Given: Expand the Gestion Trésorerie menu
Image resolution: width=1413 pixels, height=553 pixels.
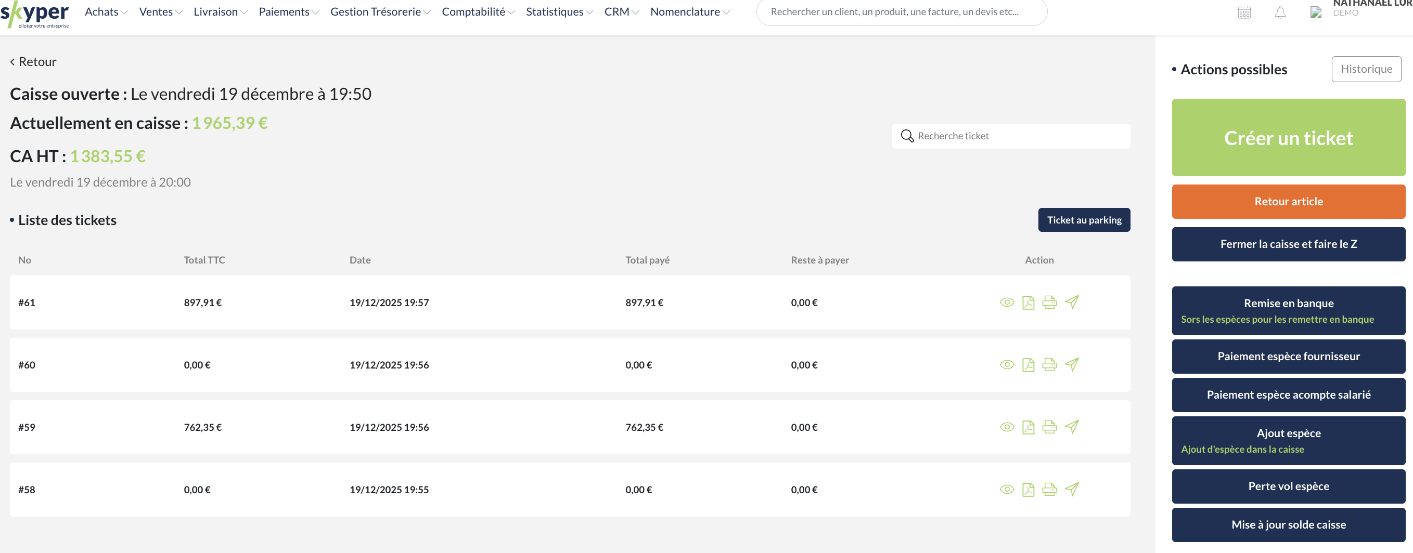Looking at the screenshot, I should 380,12.
